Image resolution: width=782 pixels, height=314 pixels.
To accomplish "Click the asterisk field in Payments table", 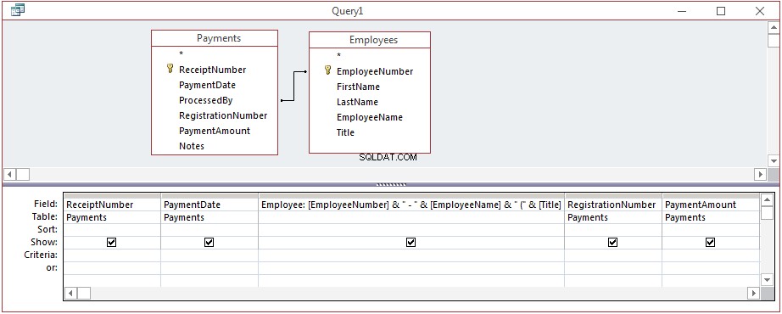I will click(x=182, y=54).
